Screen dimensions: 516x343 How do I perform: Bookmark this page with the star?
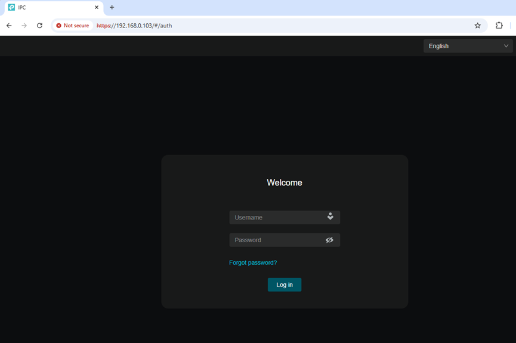[477, 25]
